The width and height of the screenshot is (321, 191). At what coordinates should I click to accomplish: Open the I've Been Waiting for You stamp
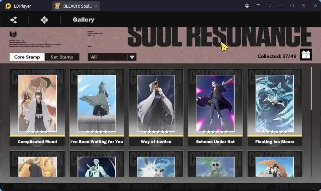(x=97, y=108)
